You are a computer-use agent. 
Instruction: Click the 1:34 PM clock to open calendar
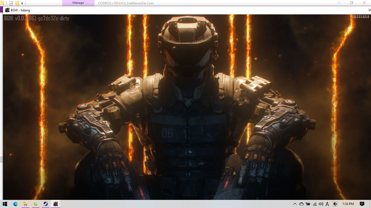coord(348,204)
